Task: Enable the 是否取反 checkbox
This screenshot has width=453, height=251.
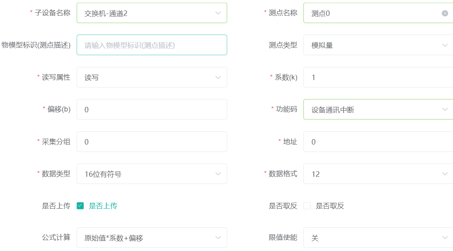Action: pyautogui.click(x=307, y=206)
